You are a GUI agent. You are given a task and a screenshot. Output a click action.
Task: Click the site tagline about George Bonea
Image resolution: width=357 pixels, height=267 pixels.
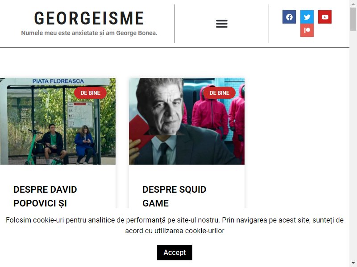89,33
